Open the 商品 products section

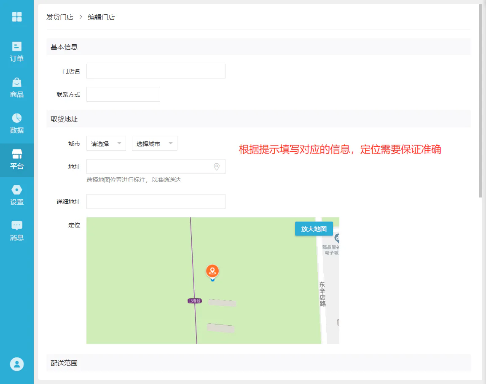click(x=17, y=88)
